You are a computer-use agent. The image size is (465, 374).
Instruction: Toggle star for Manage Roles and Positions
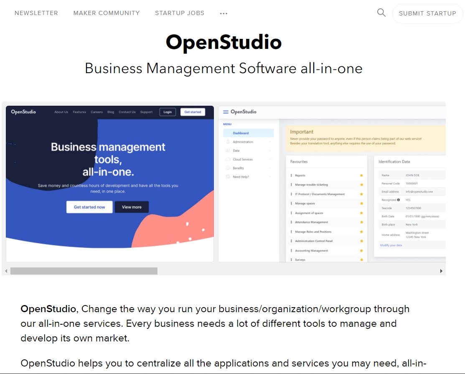coord(361,232)
